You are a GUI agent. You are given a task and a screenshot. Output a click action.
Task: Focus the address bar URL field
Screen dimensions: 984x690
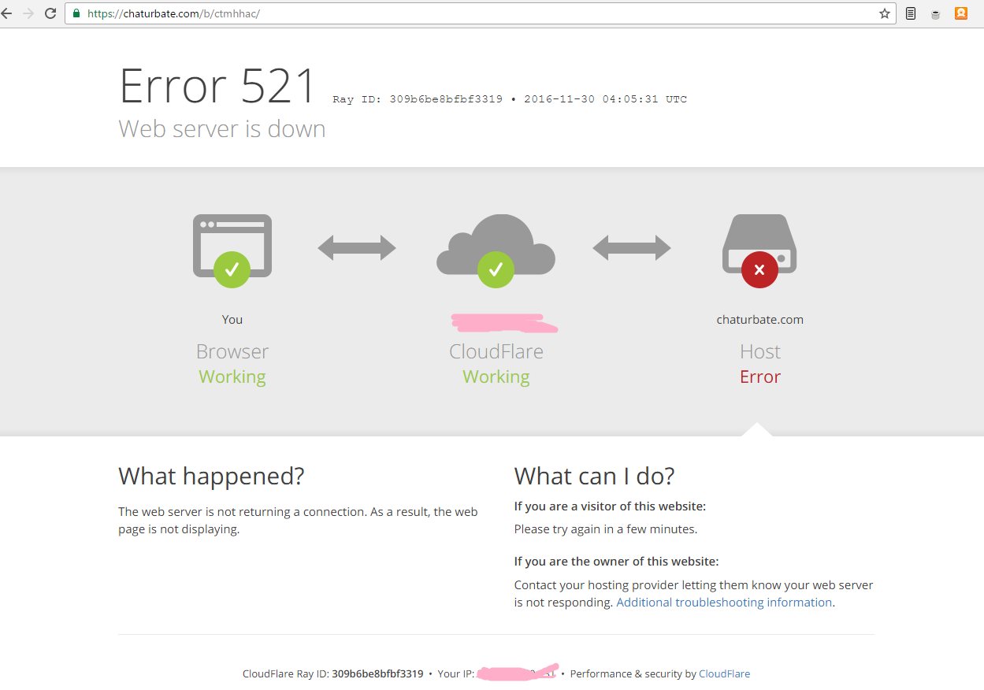(x=473, y=13)
